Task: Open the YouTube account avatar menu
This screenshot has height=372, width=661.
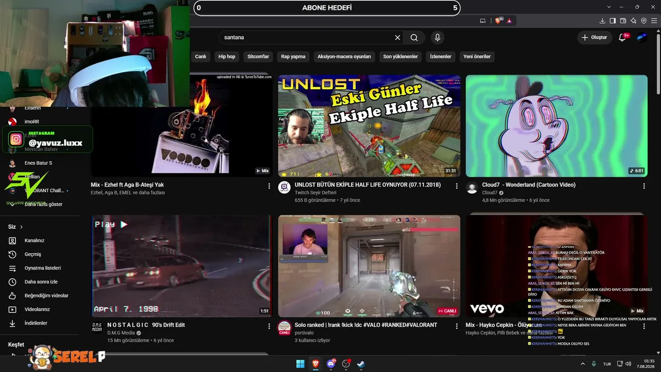Action: pos(642,37)
